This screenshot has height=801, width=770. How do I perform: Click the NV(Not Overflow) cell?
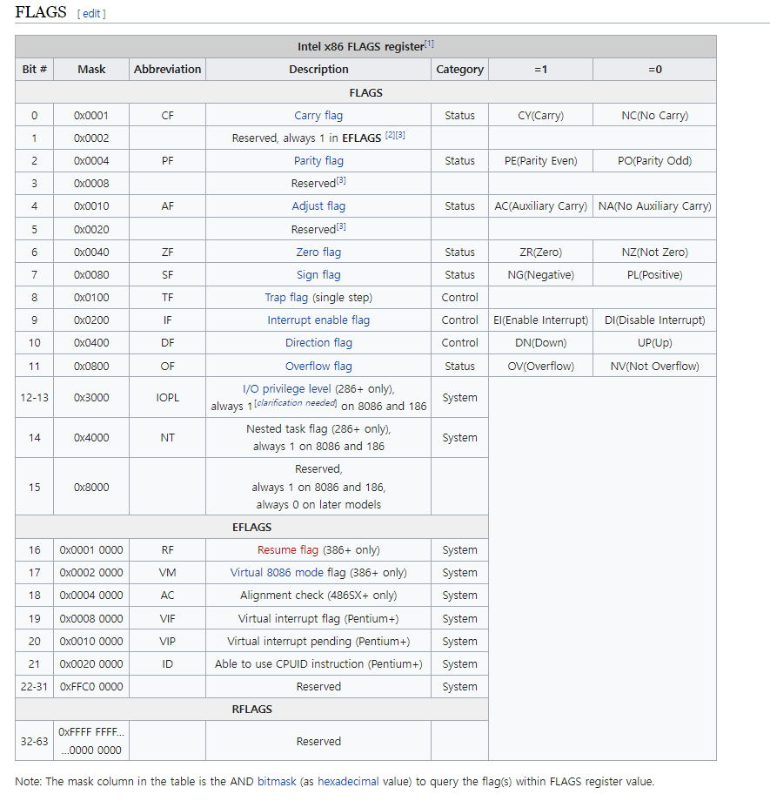pyautogui.click(x=654, y=367)
